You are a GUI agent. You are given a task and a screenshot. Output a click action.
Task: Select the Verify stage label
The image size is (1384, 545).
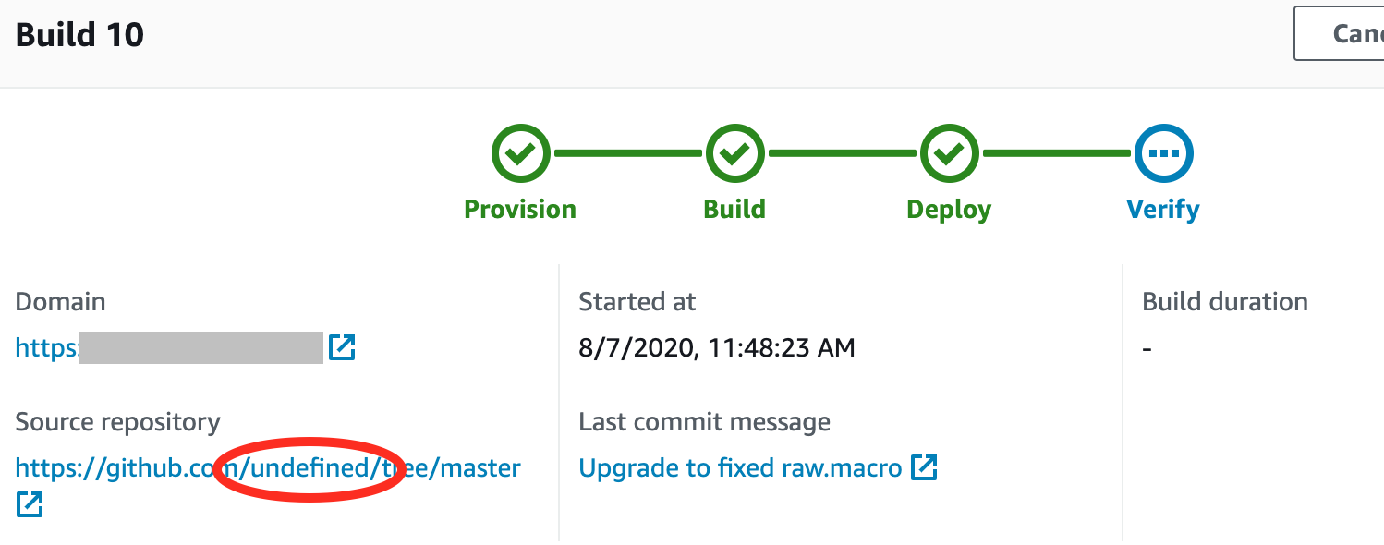click(x=1163, y=209)
